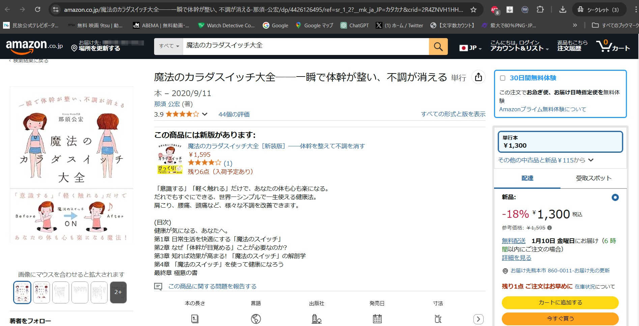Click 検索結果に戻る link
The image size is (639, 326).
tap(30, 61)
